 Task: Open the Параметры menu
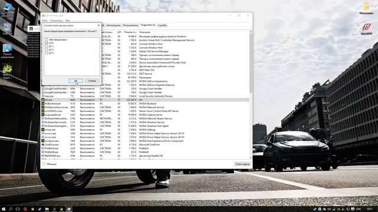[x=57, y=21]
